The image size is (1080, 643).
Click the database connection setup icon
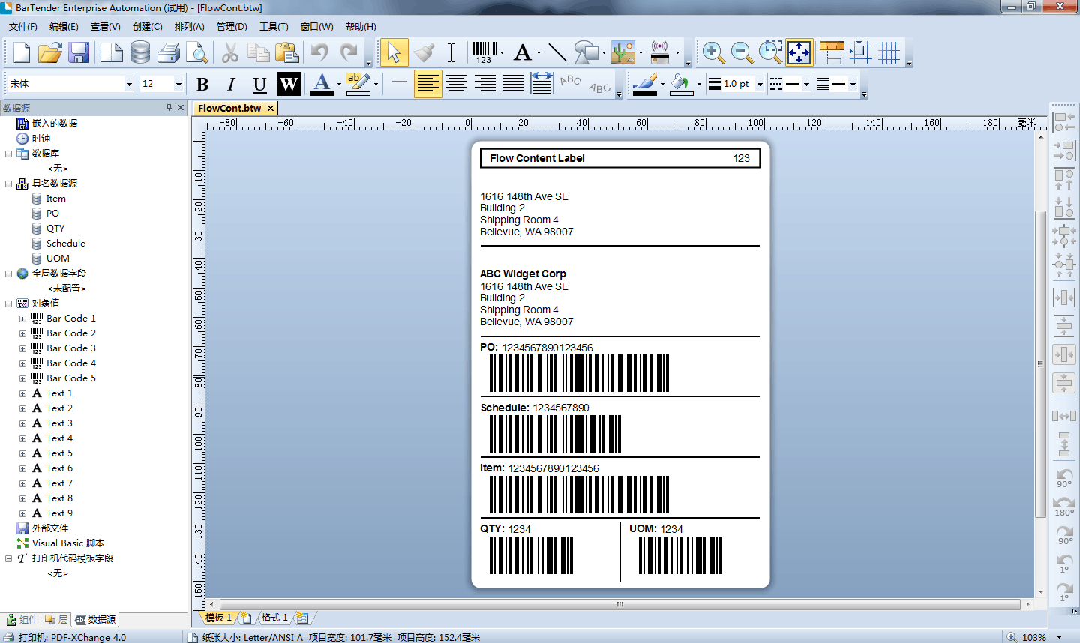(140, 52)
